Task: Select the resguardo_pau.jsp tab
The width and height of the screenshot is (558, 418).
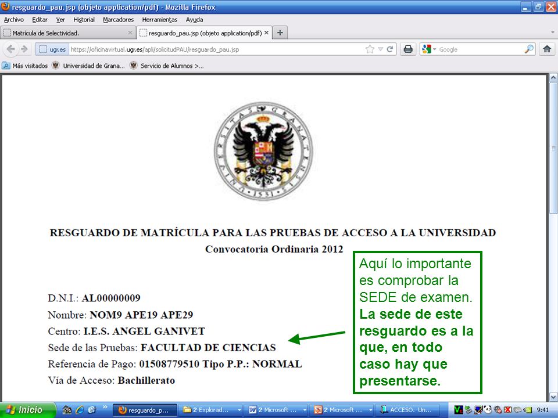Action: tap(204, 33)
